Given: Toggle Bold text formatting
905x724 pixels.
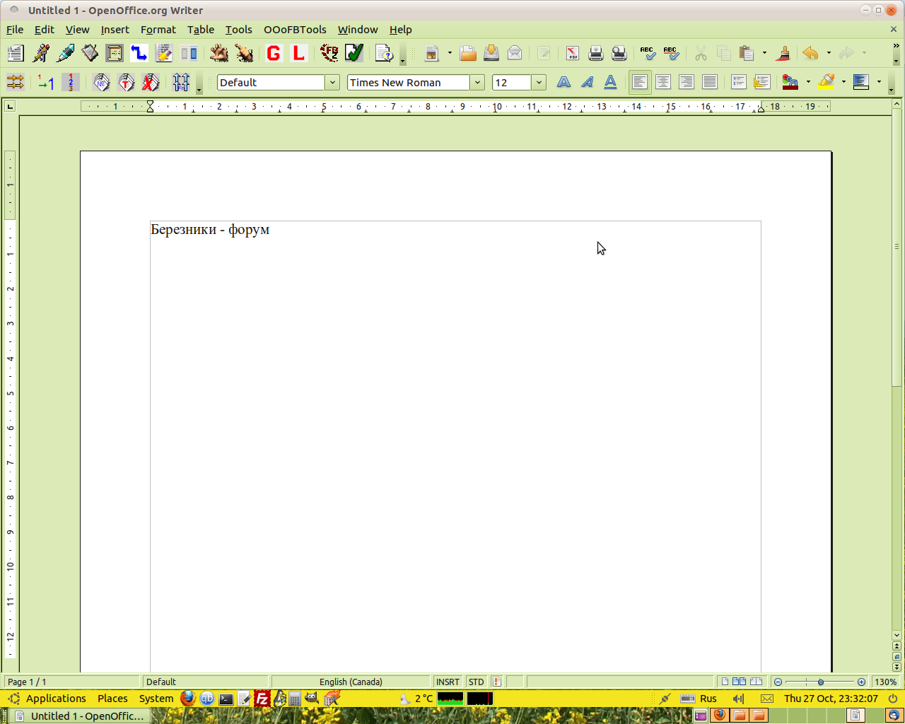Looking at the screenshot, I should (x=564, y=83).
